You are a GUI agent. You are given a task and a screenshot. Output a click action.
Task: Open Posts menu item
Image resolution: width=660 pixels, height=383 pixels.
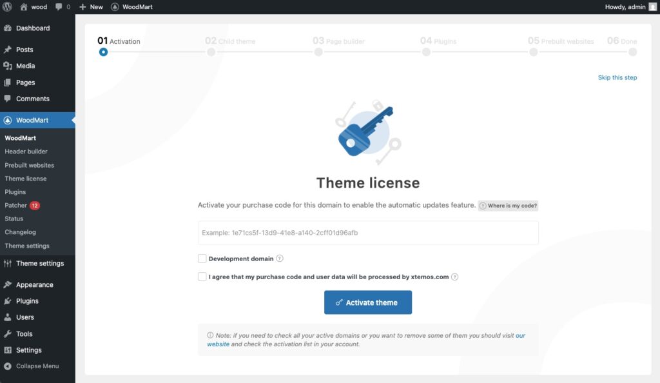tap(24, 49)
